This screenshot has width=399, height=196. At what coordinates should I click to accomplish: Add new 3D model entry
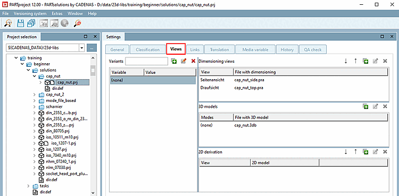(365, 107)
